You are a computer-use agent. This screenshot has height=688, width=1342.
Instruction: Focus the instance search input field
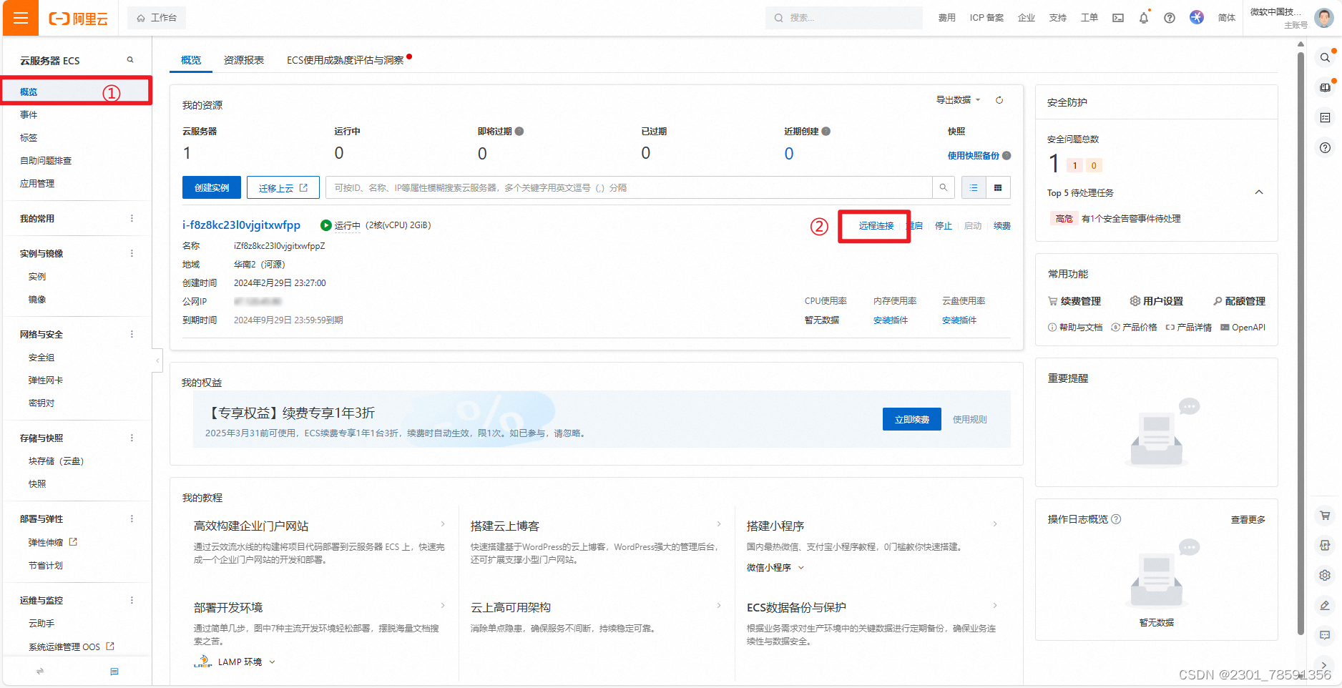pyautogui.click(x=629, y=187)
